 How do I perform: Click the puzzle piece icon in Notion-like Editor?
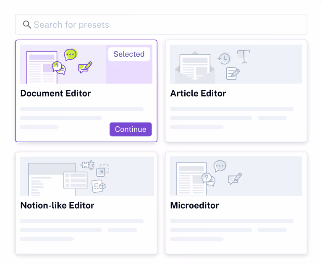87,165
